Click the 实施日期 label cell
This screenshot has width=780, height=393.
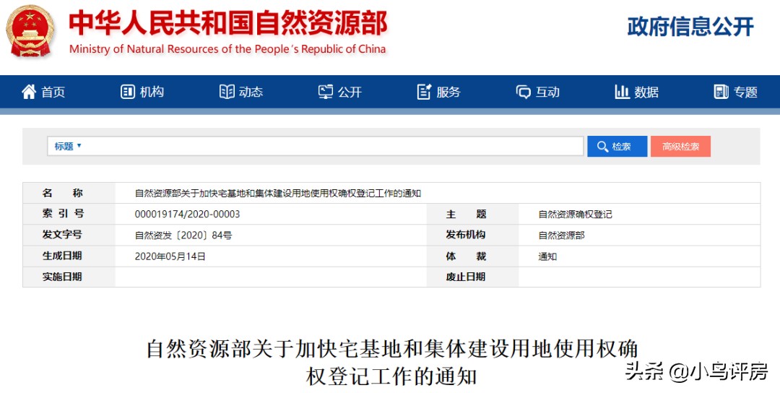(69, 277)
